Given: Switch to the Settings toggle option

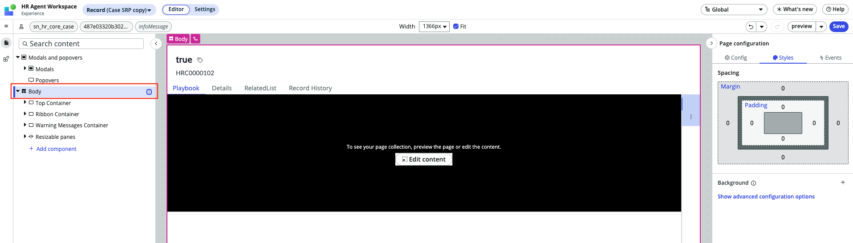Looking at the screenshot, I should coord(205,9).
